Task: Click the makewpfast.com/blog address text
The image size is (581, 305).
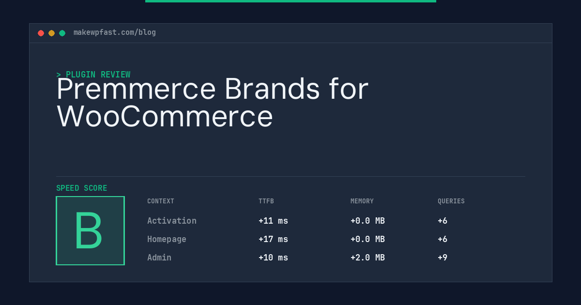Action: click(115, 32)
